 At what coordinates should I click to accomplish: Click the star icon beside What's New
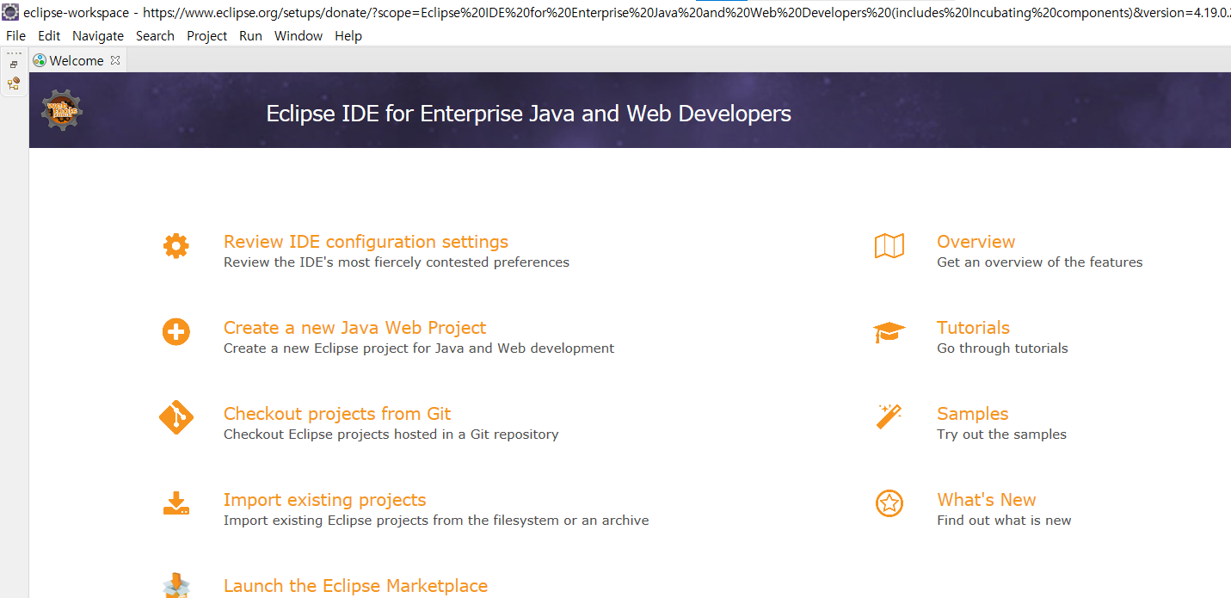(889, 503)
